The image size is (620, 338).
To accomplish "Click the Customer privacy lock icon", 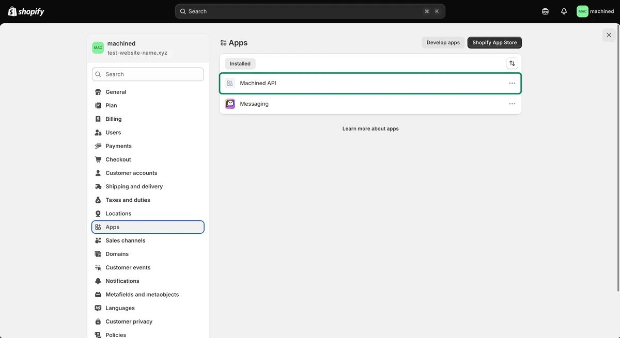I will tap(98, 321).
